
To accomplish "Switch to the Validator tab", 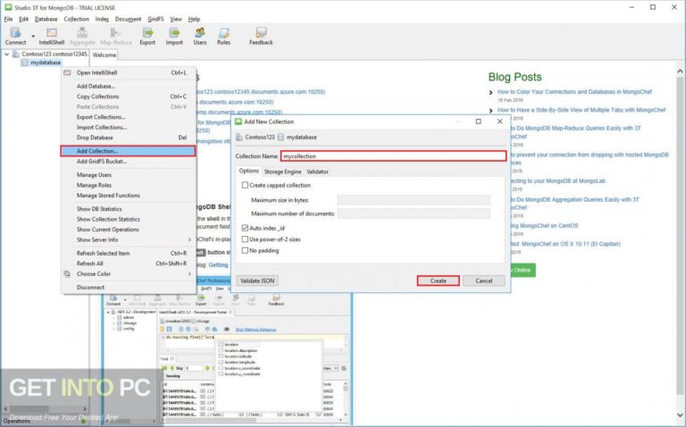I will click(x=318, y=172).
